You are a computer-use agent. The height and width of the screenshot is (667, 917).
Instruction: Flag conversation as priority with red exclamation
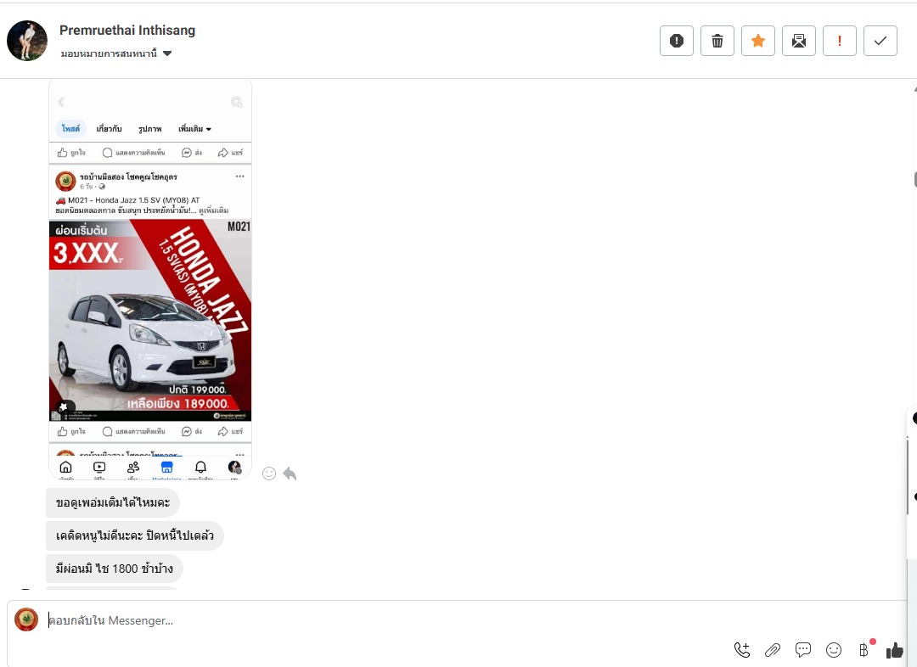(839, 41)
